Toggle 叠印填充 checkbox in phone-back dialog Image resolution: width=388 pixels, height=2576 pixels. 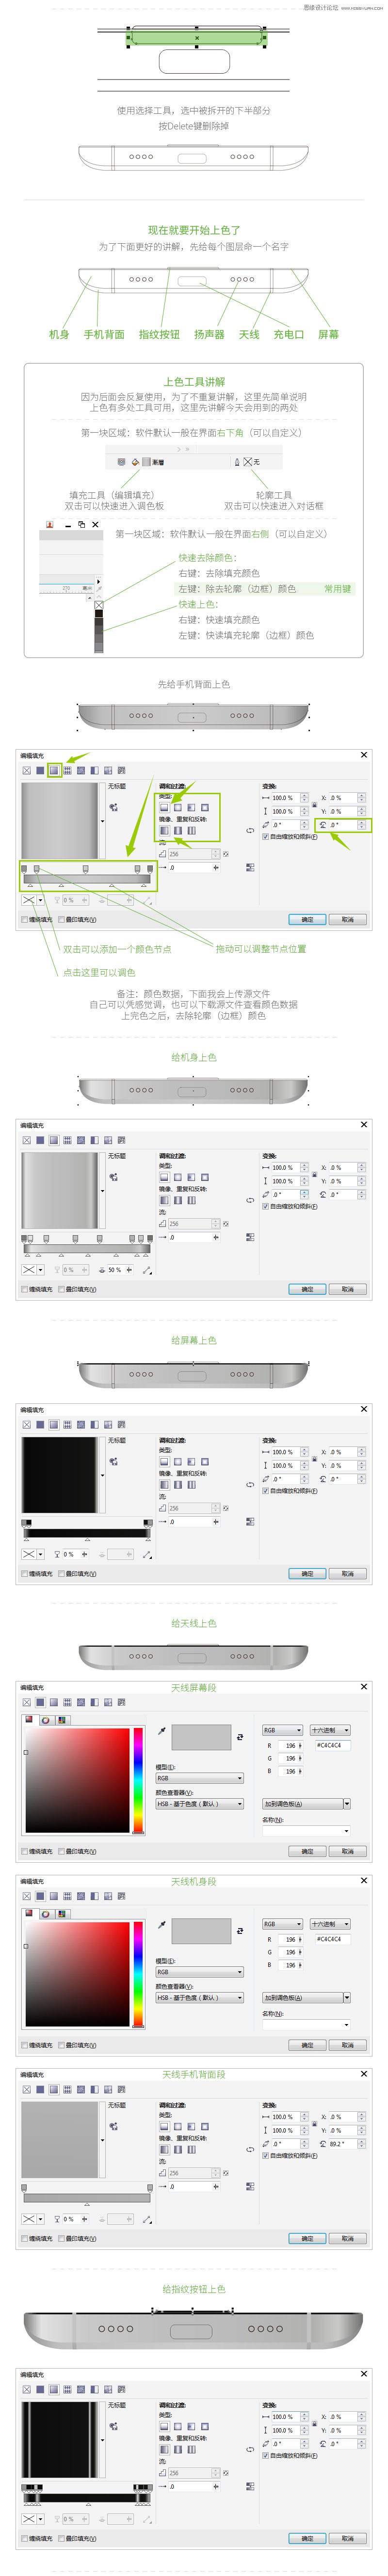(x=61, y=920)
